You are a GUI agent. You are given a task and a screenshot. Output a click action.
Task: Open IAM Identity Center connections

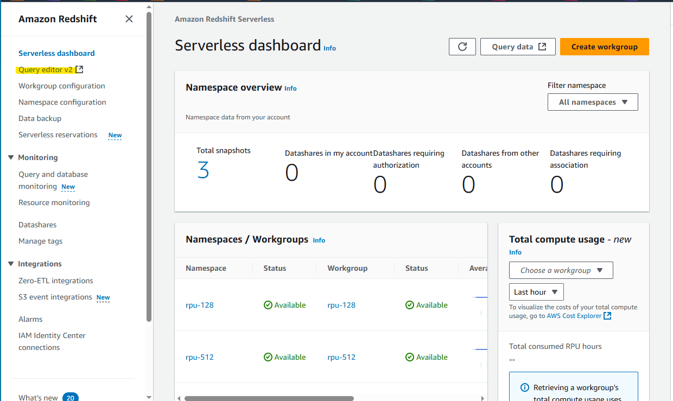pyautogui.click(x=52, y=341)
